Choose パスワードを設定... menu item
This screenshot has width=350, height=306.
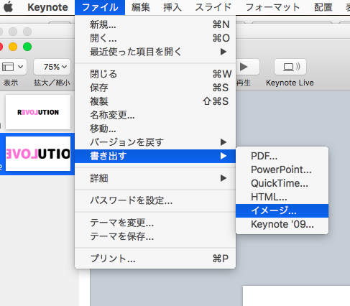pos(155,200)
